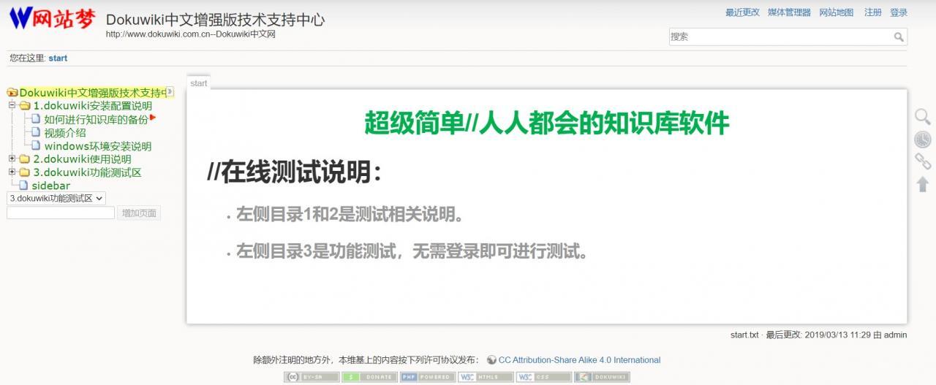Click the DokuWiki footer badge
The height and width of the screenshot is (385, 936).
(x=602, y=377)
